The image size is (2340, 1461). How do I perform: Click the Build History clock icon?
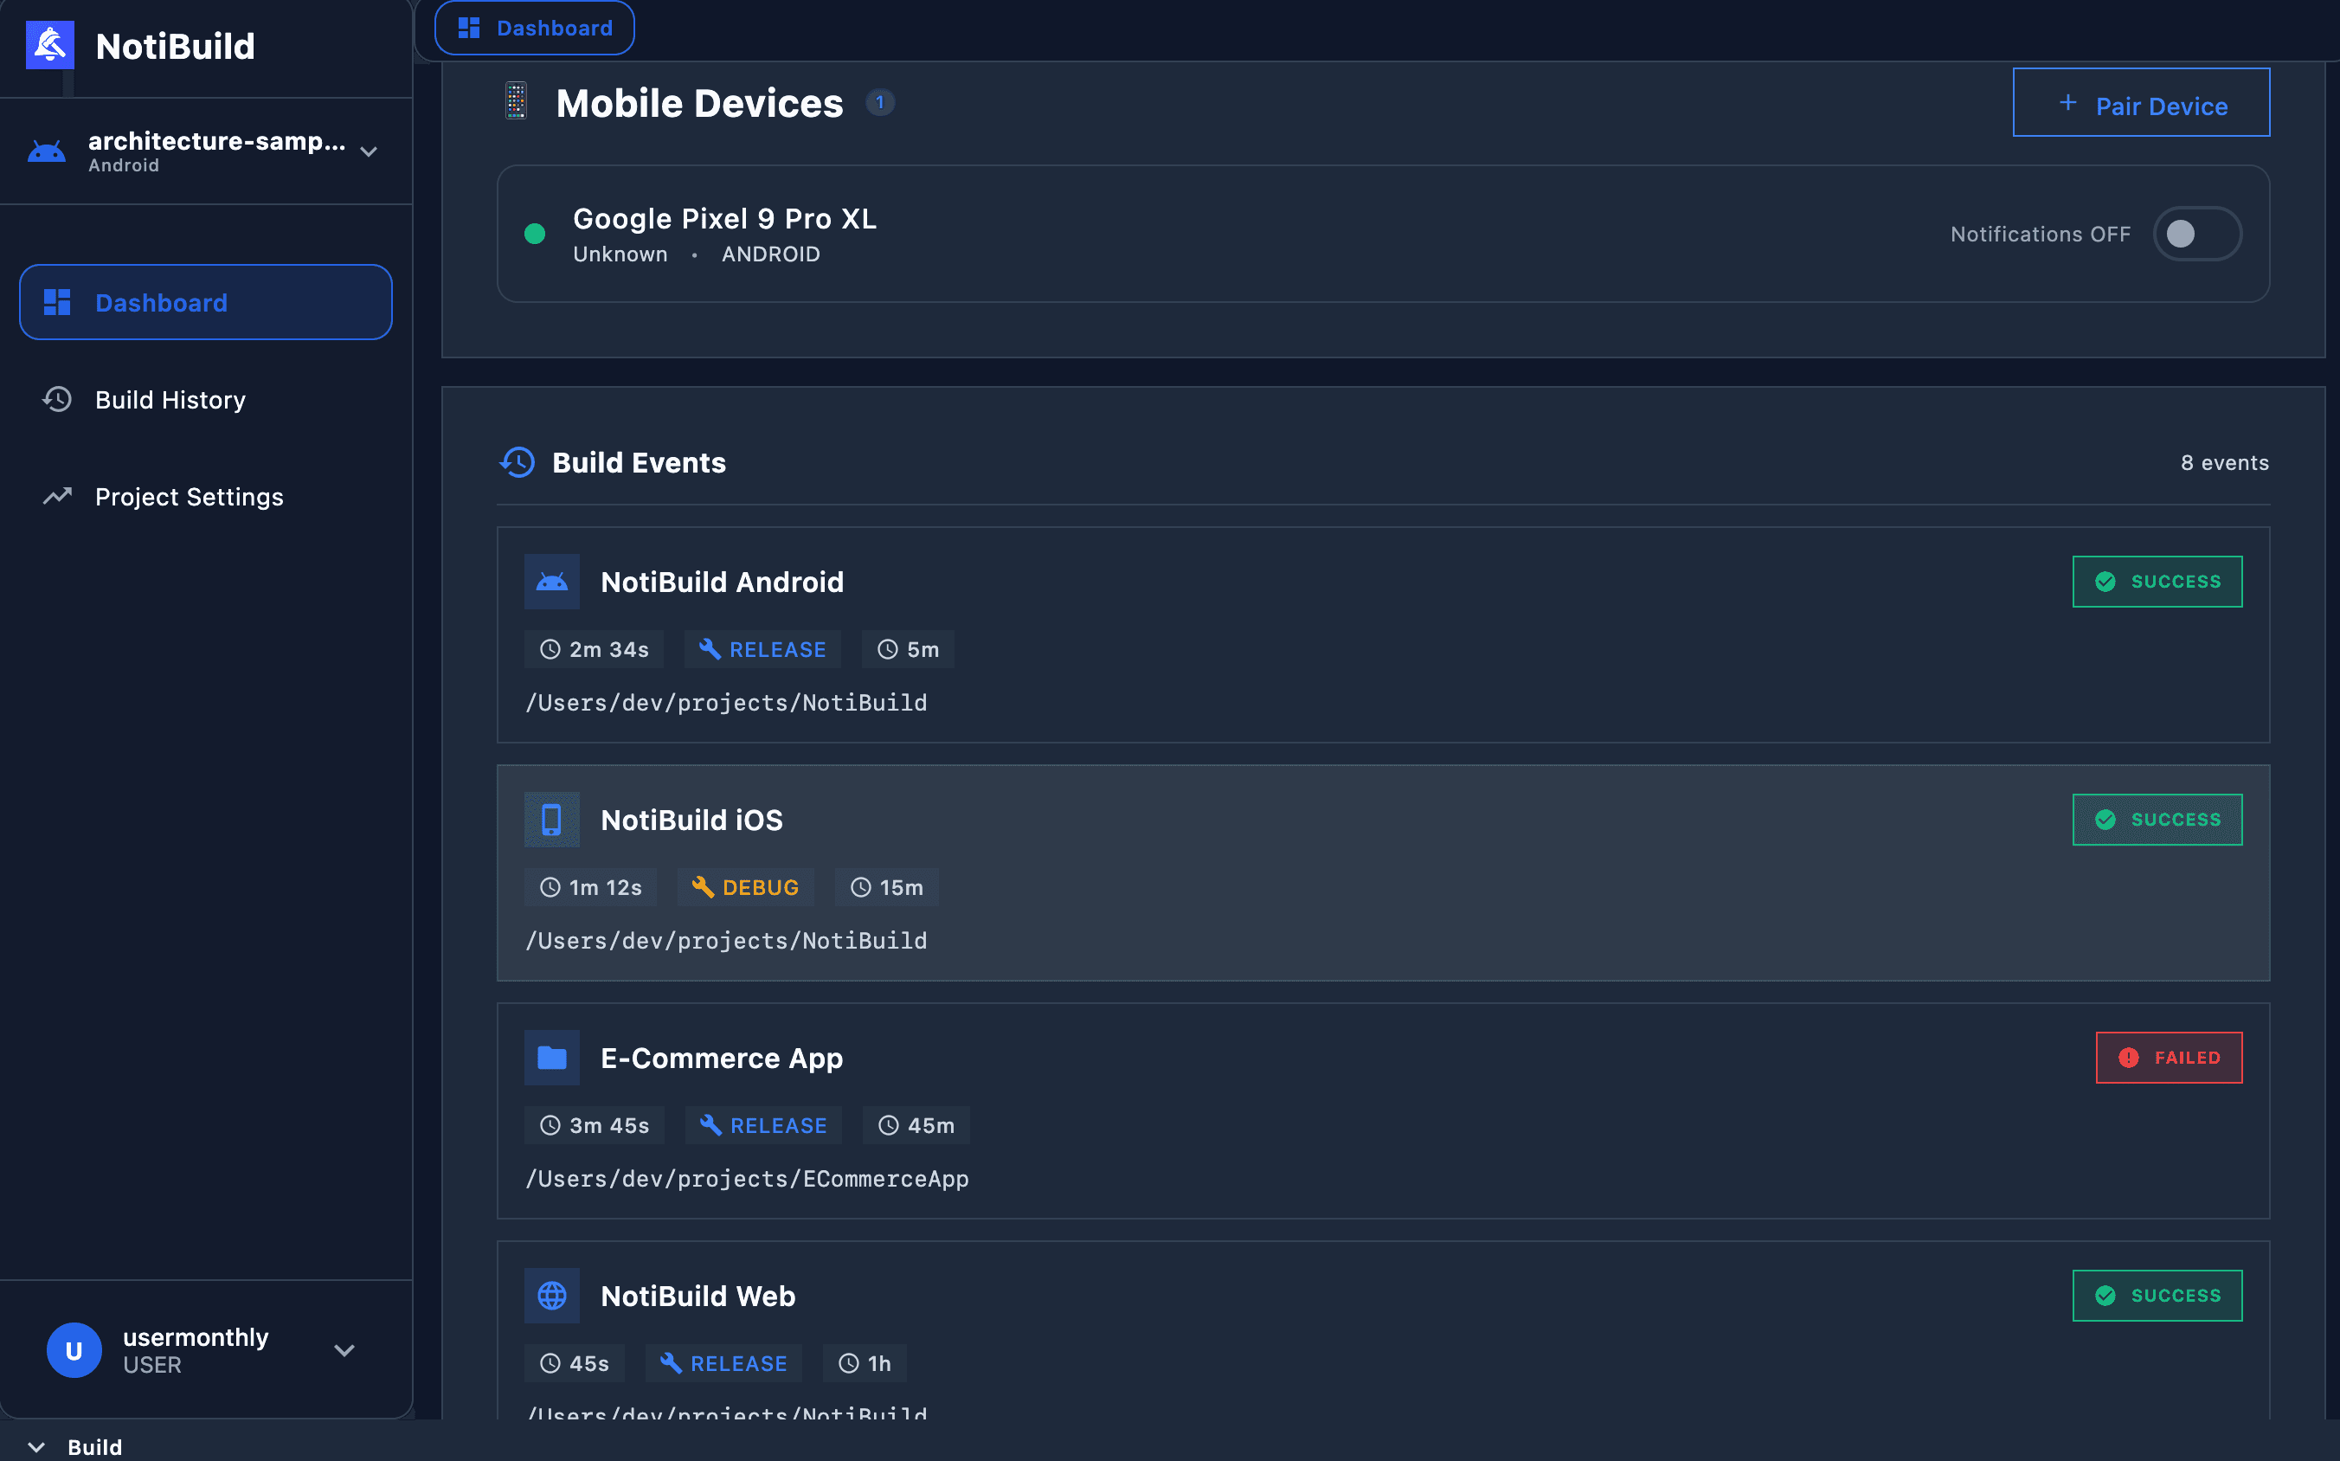coord(57,399)
